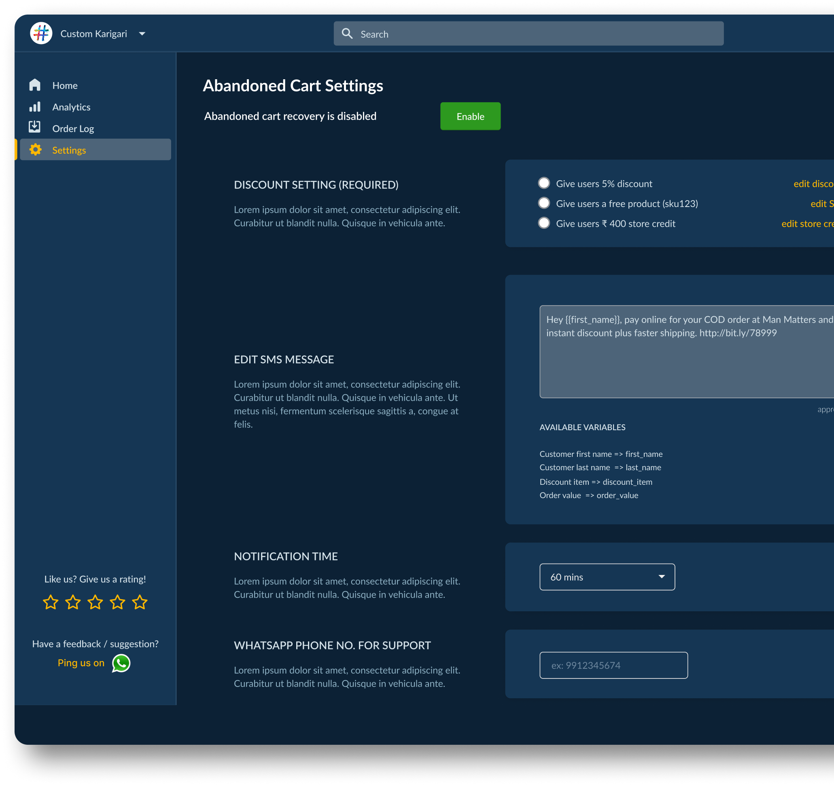Focus the WhatsApp phone number field
The height and width of the screenshot is (786, 834).
(613, 665)
